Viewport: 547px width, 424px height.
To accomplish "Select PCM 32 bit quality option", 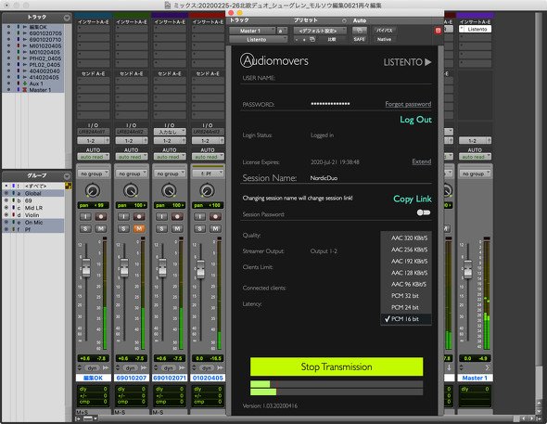I will pos(406,296).
